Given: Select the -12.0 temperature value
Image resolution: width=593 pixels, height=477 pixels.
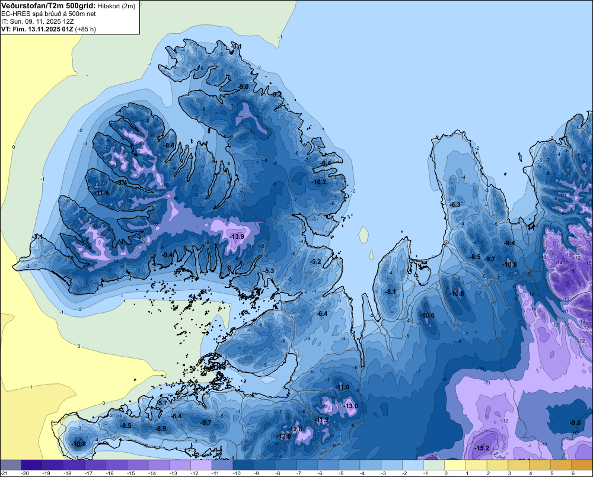Looking at the screenshot, I should click(x=283, y=436).
